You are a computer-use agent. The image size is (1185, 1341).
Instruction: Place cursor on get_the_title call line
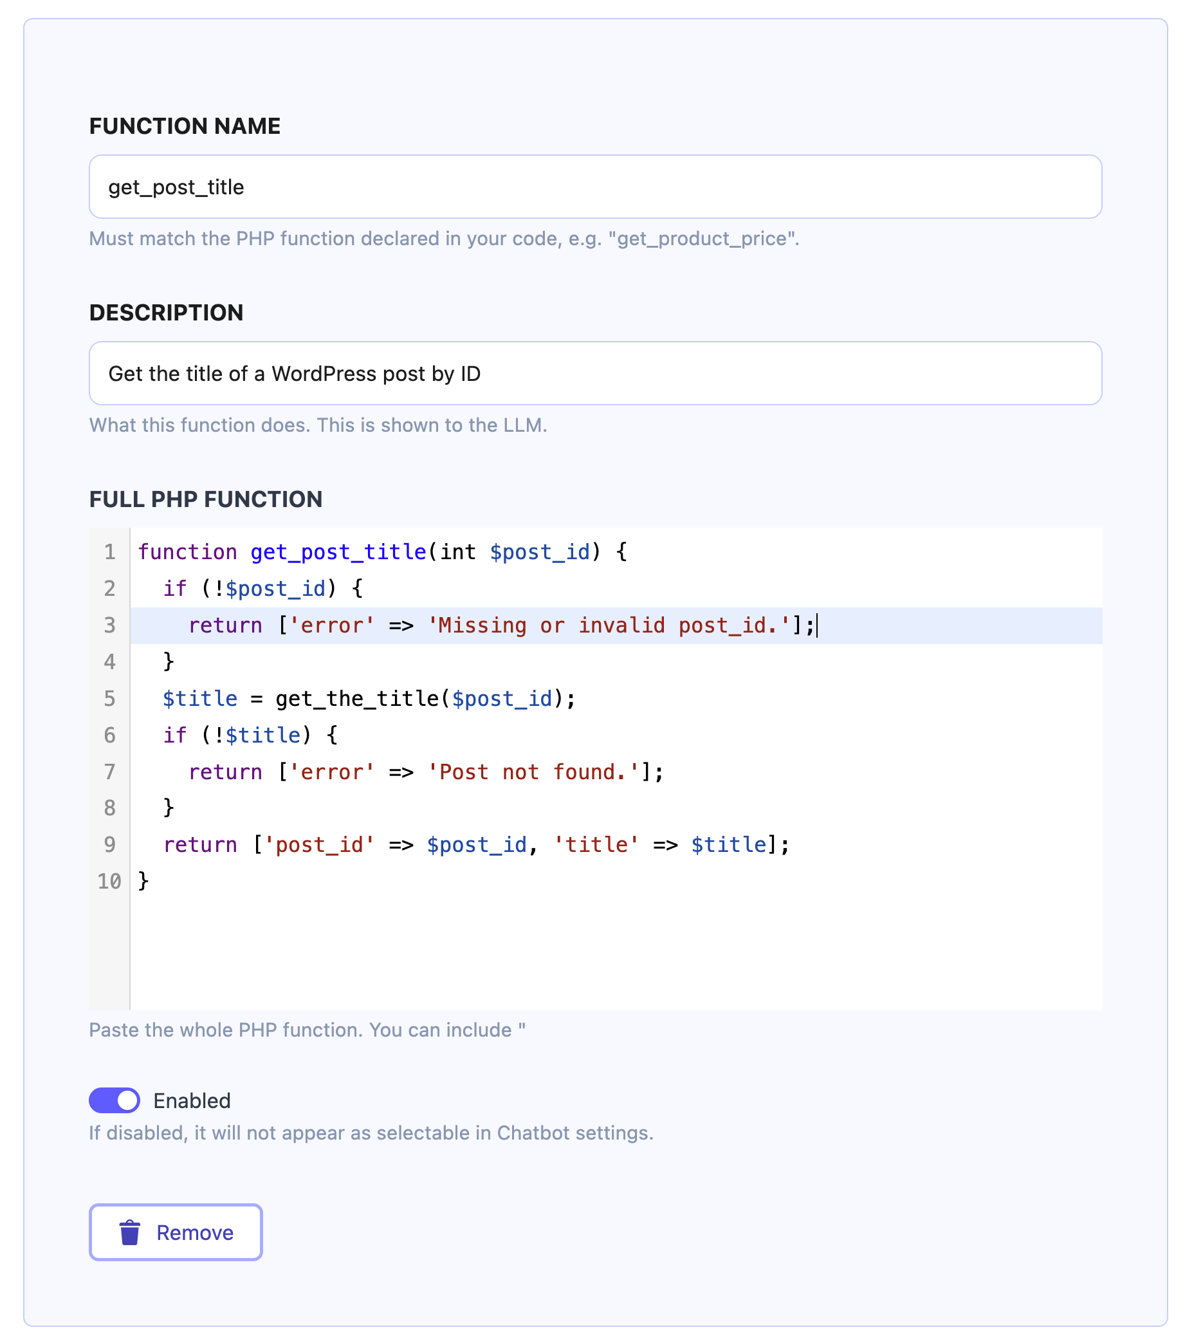point(369,698)
